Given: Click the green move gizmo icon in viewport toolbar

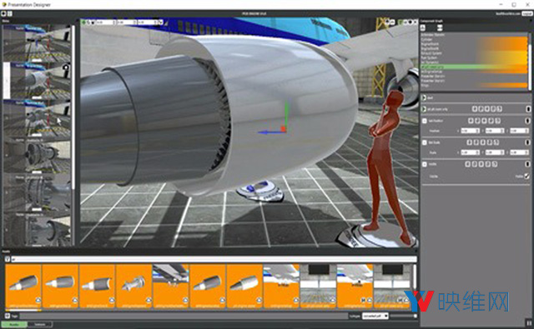Looking at the screenshot, I should [83, 22].
